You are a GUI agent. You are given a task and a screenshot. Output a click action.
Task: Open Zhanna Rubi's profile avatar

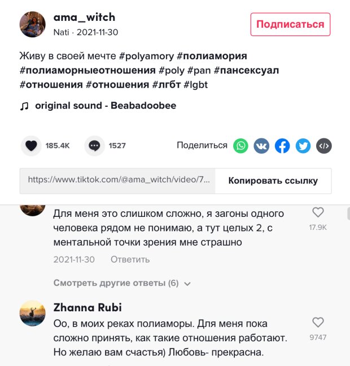coord(33,313)
